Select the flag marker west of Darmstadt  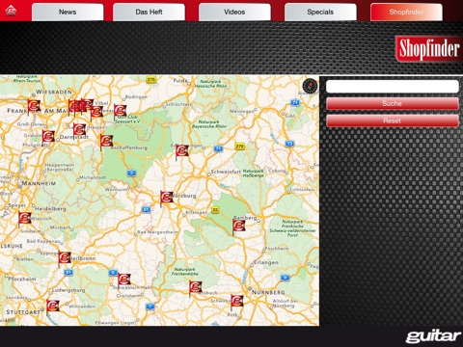tap(48, 137)
